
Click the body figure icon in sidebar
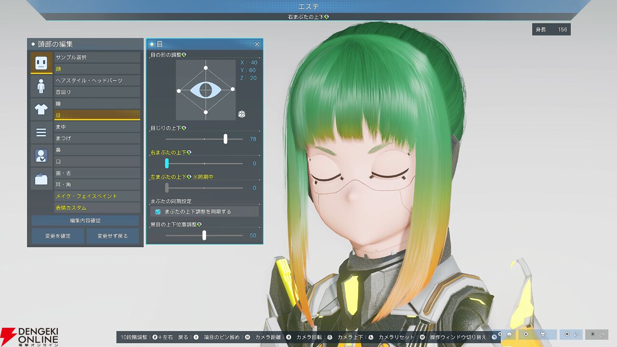click(41, 86)
